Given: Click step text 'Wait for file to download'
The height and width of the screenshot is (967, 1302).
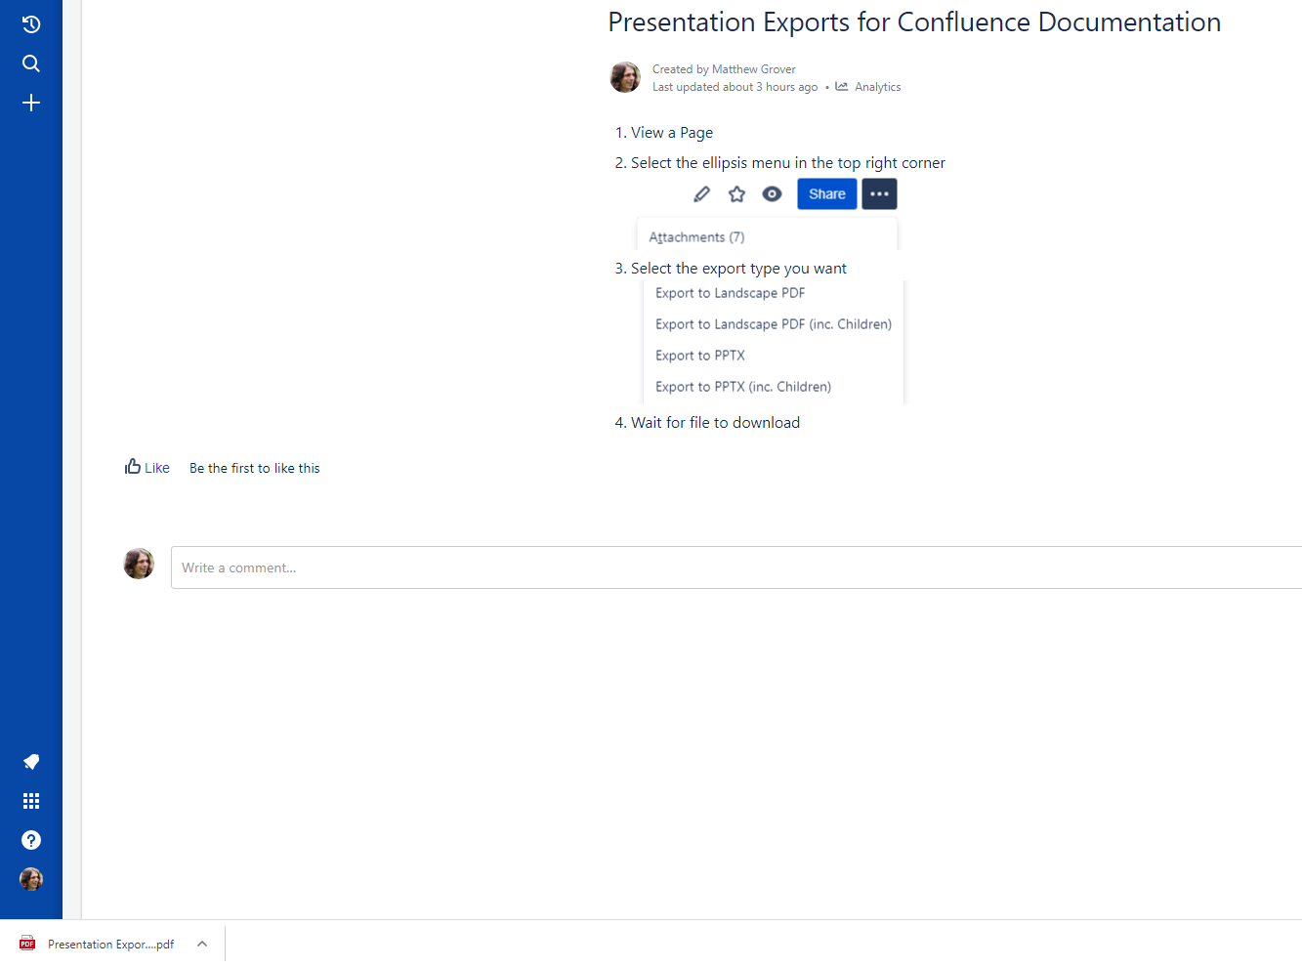Looking at the screenshot, I should click(716, 423).
